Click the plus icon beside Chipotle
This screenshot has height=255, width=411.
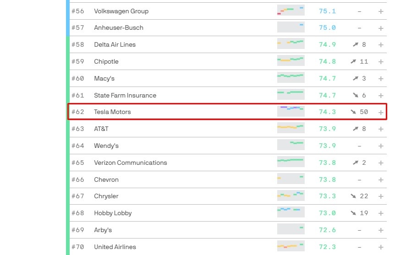(381, 62)
